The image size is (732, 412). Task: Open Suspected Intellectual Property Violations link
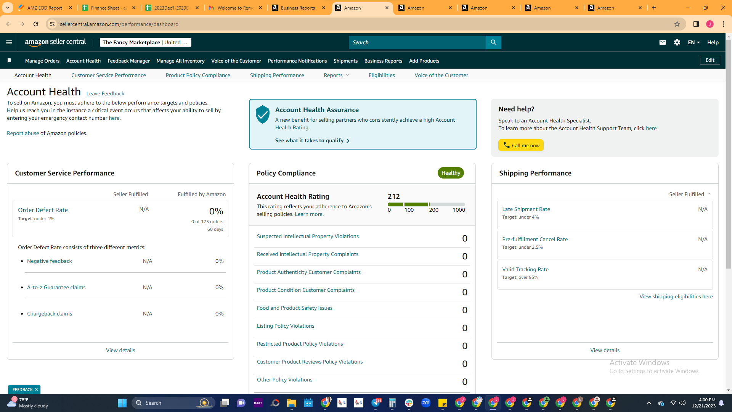point(308,236)
